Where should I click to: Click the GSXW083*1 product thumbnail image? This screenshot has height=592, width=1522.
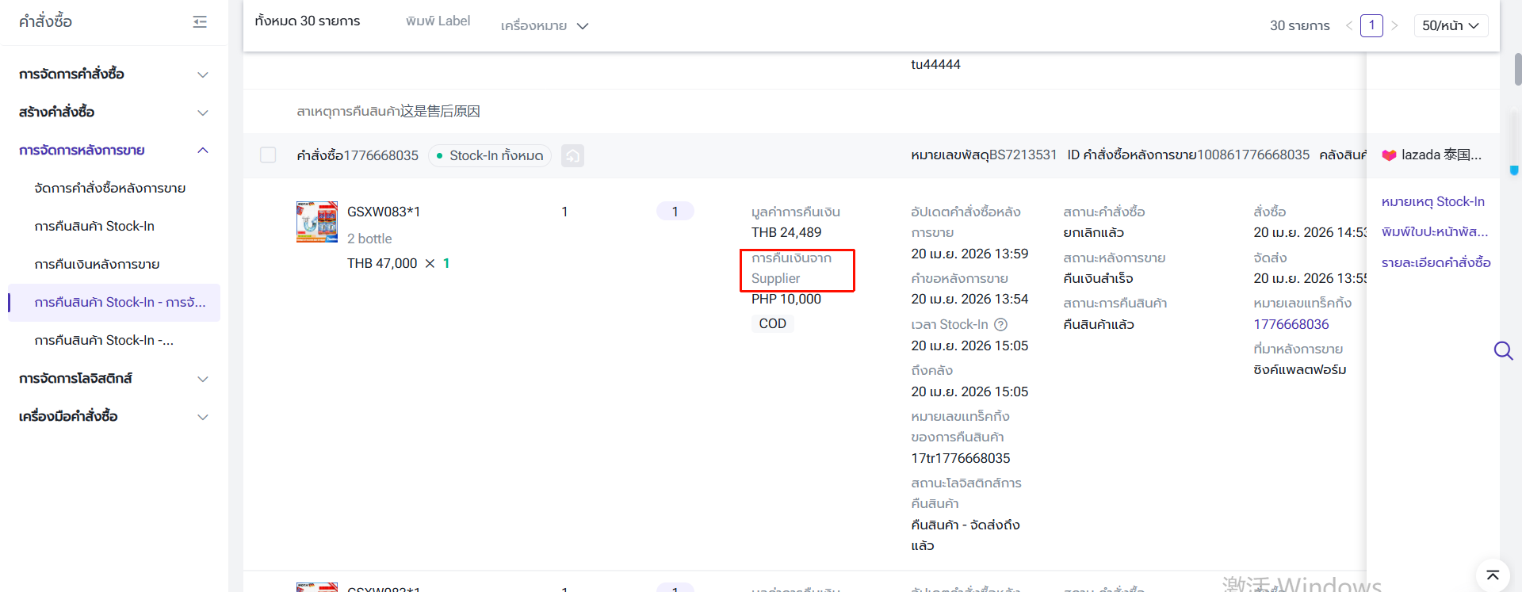coord(317,222)
